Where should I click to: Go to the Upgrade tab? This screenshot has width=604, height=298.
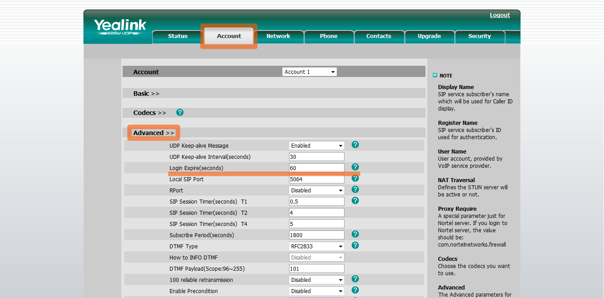coord(429,36)
